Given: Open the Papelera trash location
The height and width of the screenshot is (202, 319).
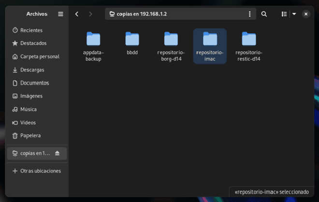Looking at the screenshot, I should click(37, 135).
